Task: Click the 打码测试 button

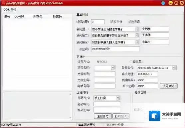Action: coord(121,116)
